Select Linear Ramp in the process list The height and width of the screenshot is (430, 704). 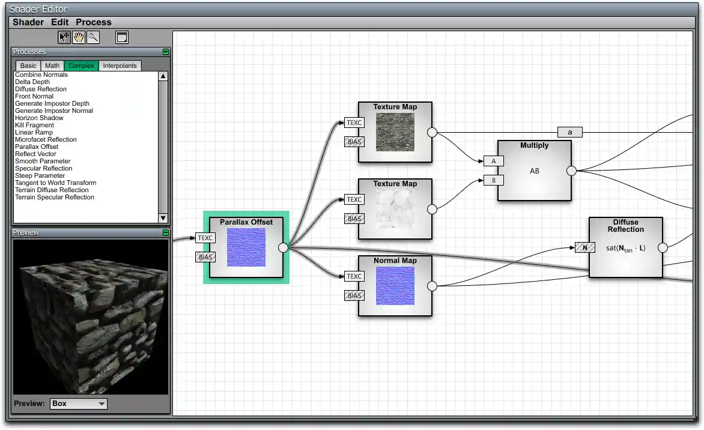tap(34, 132)
